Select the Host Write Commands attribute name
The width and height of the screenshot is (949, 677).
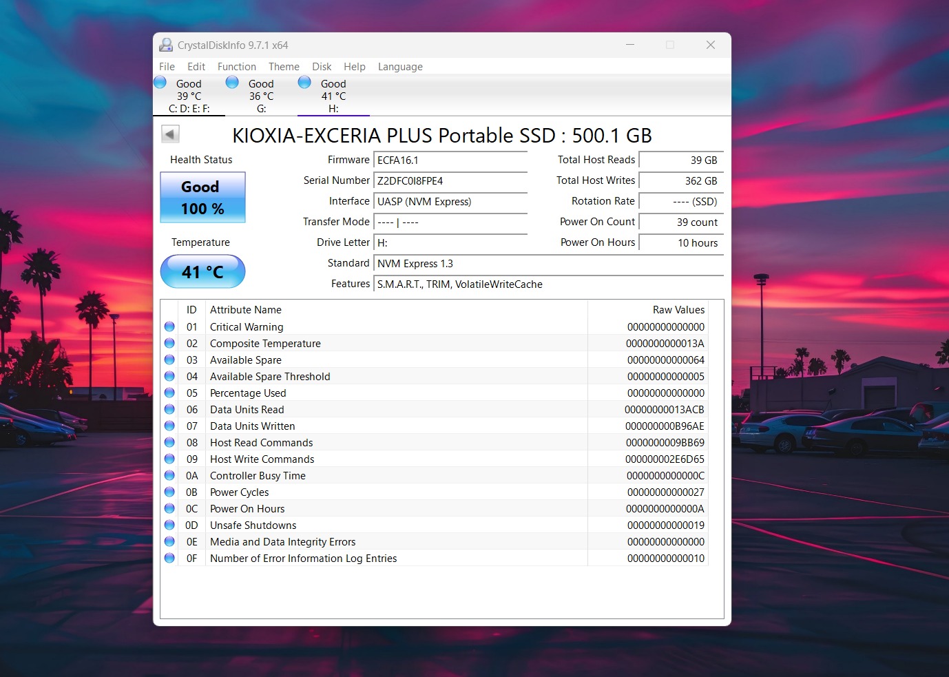pos(262,459)
